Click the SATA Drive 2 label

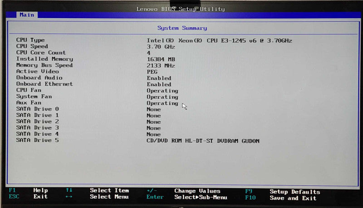(38, 121)
